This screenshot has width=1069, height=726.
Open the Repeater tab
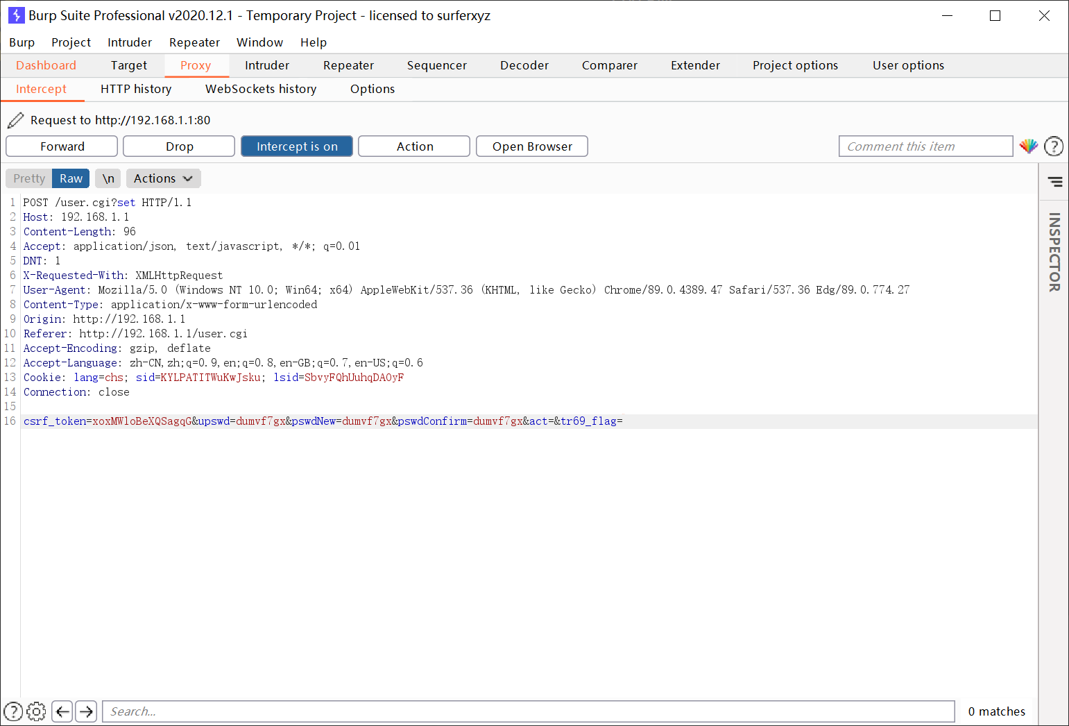348,65
